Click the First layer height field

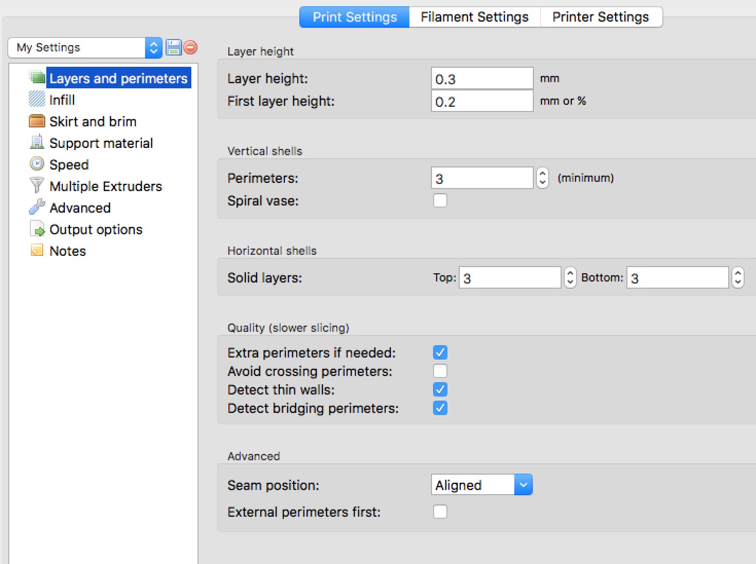coord(482,101)
